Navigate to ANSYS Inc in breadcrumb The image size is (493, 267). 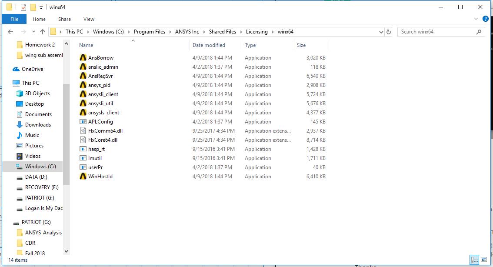[187, 32]
